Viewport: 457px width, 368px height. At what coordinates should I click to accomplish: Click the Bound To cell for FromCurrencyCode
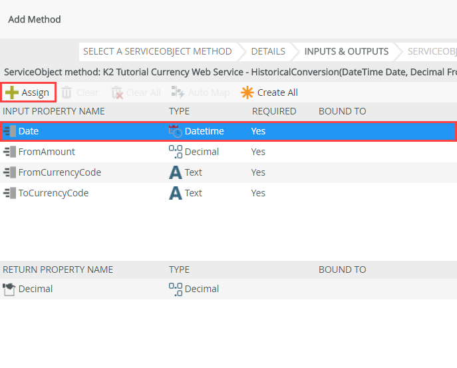click(x=373, y=172)
